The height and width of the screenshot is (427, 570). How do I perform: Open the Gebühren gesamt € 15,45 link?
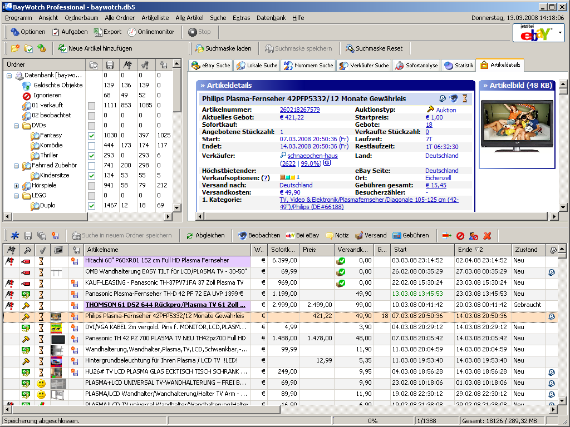(x=436, y=185)
